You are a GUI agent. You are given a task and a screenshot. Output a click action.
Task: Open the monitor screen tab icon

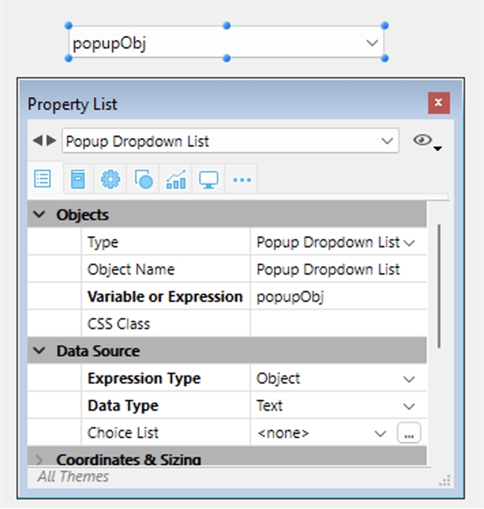pos(208,180)
